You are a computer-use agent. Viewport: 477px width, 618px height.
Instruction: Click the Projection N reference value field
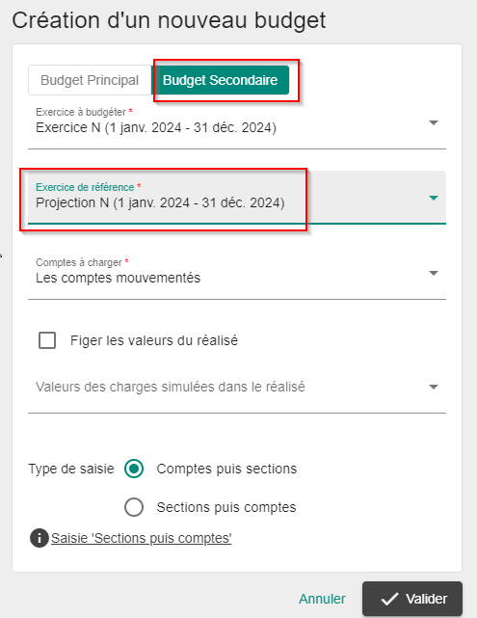click(237, 197)
